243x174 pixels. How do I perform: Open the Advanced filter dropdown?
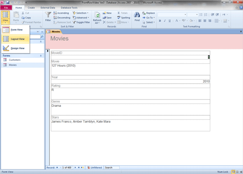(x=81, y=18)
